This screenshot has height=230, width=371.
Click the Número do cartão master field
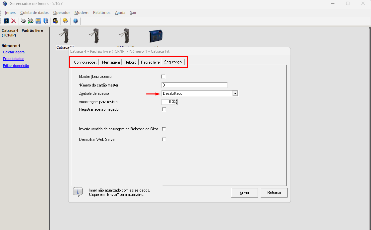(x=194, y=85)
